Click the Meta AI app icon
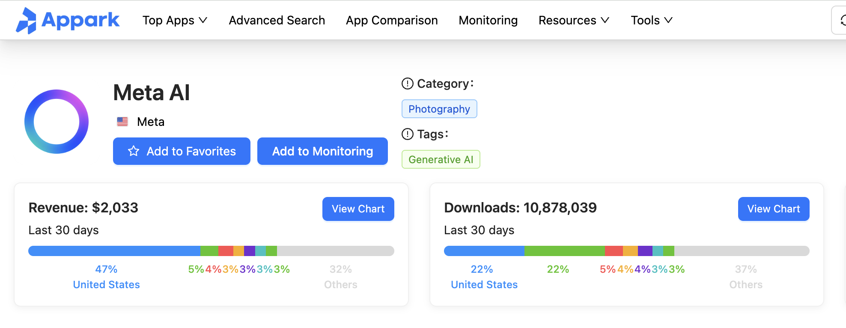 (57, 122)
